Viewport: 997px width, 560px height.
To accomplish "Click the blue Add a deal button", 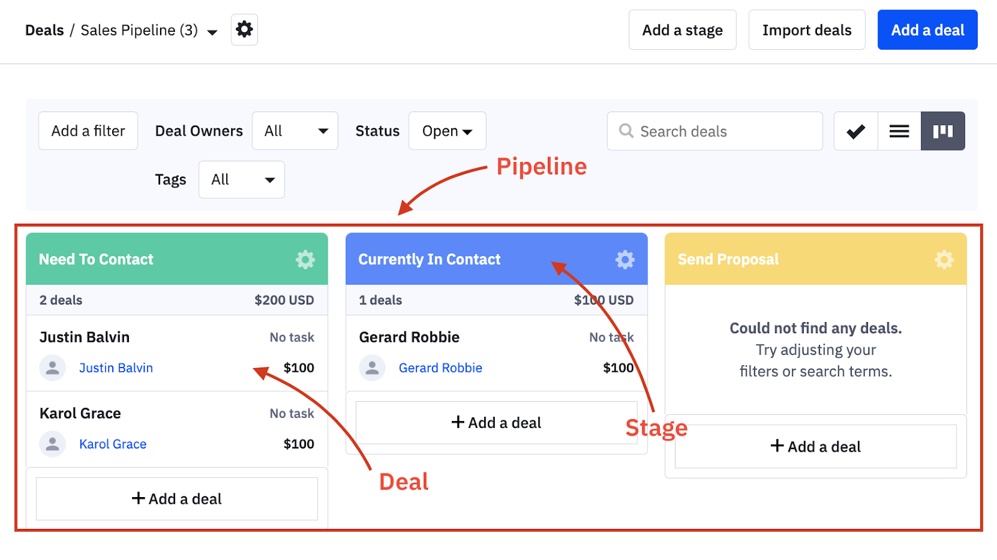I will tap(927, 29).
